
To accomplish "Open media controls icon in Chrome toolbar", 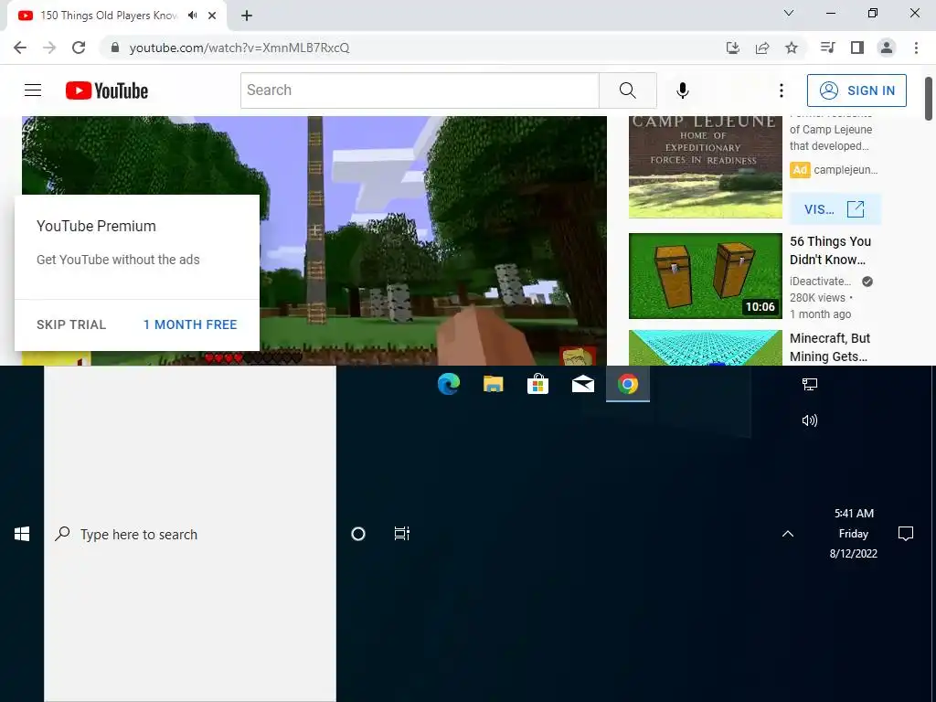I will [827, 48].
